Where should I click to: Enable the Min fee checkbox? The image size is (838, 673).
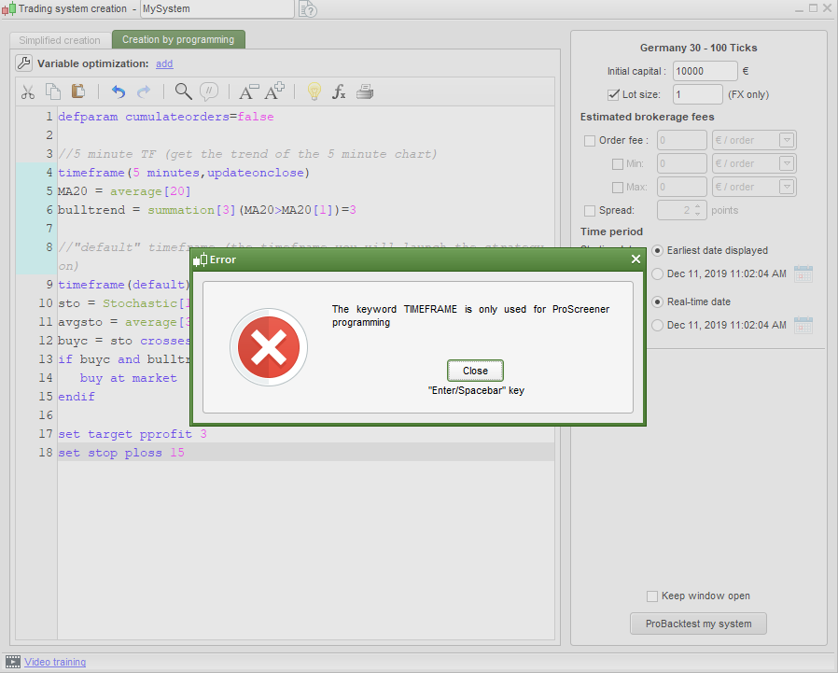(617, 164)
